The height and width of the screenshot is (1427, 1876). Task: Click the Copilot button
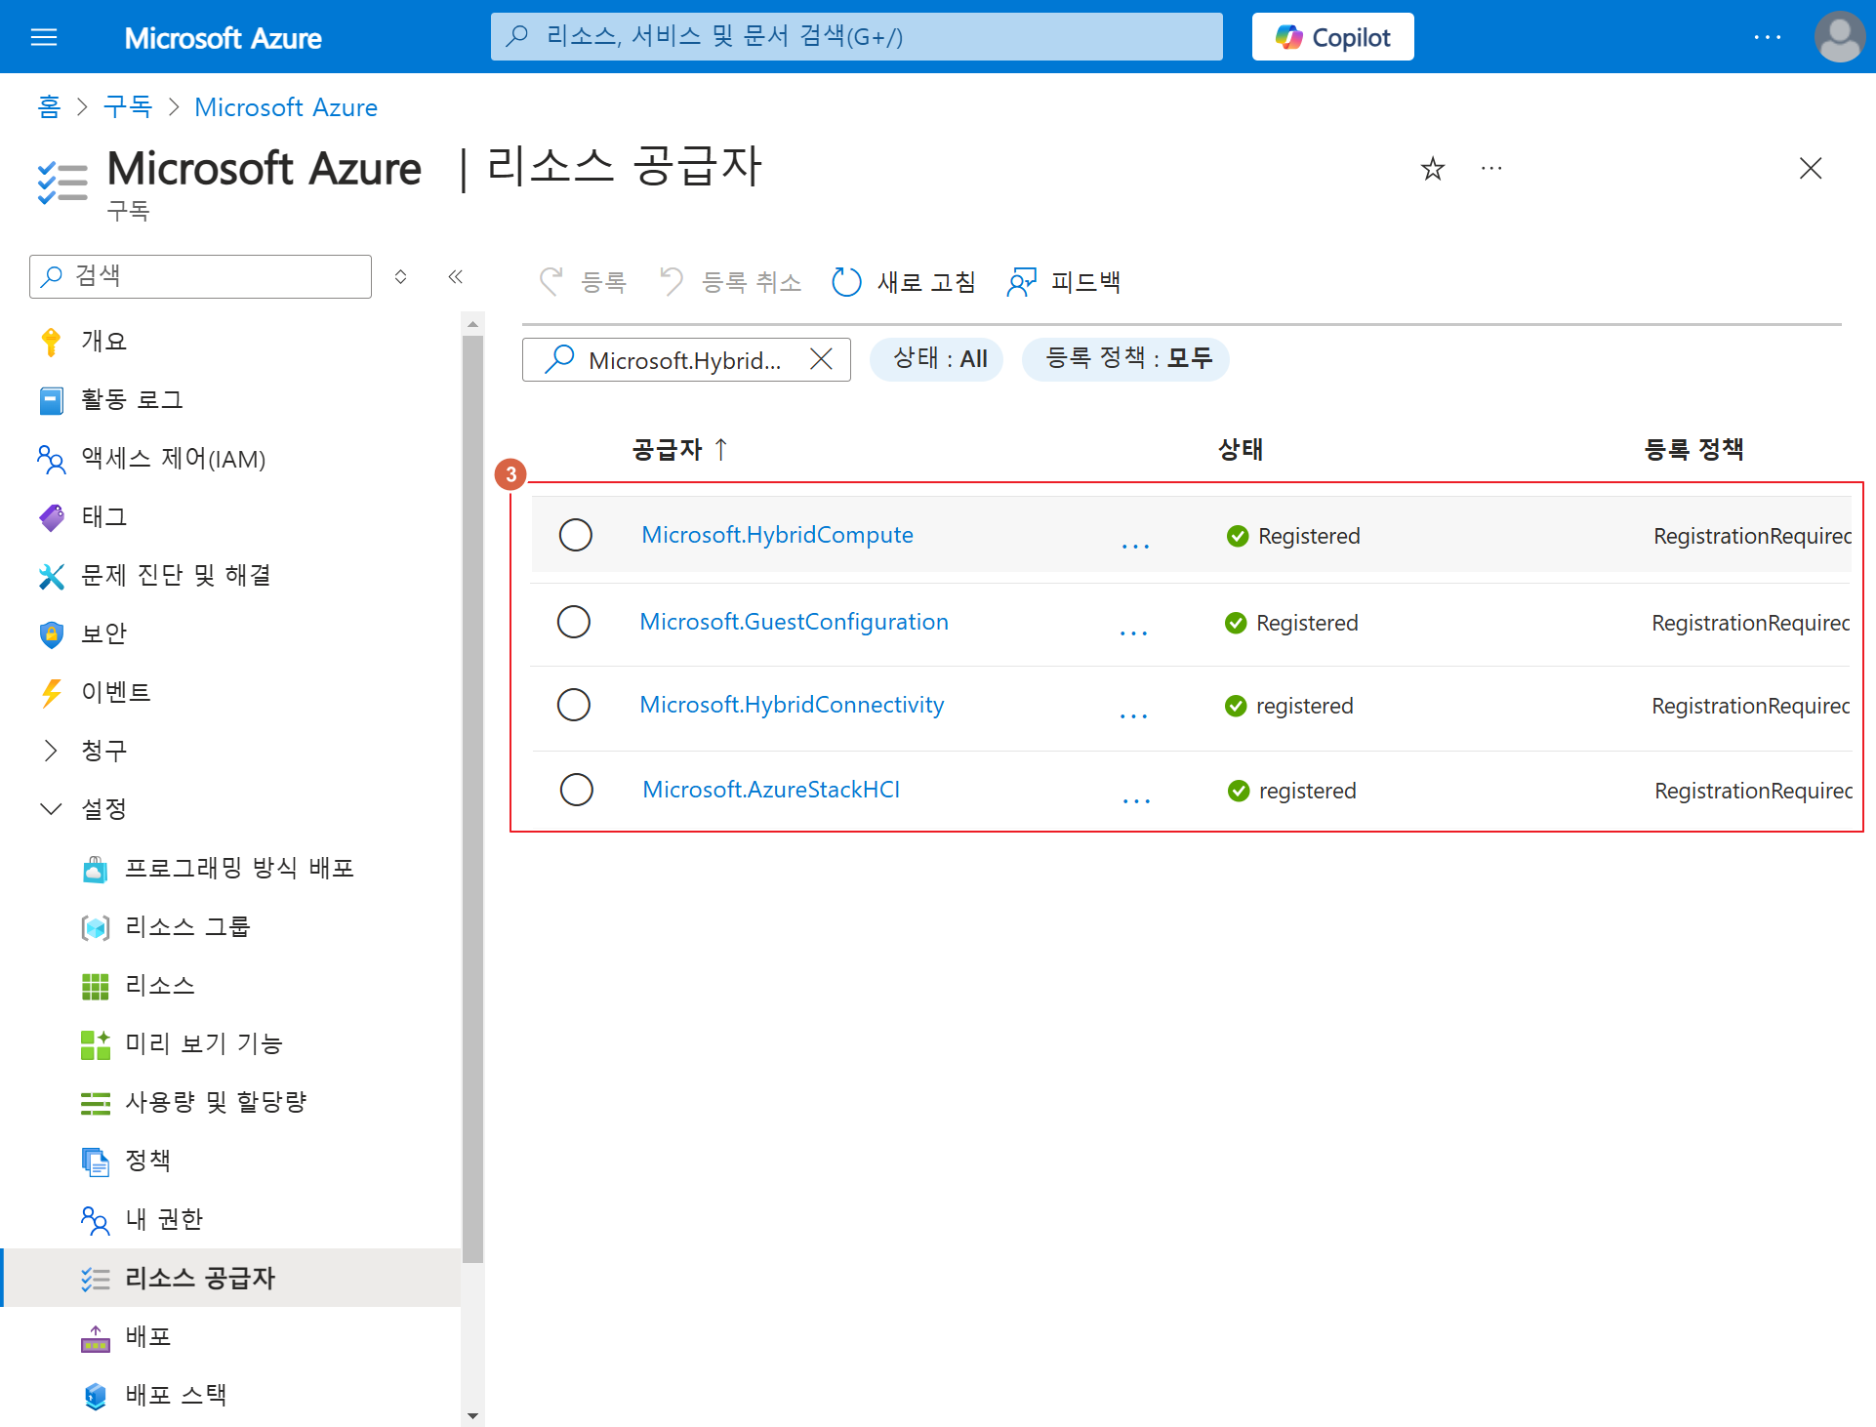click(1332, 37)
